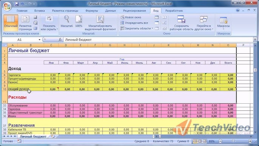Switch to Разметка страницы page layout view
Screen dimensions: 259x146
pos(25,23)
